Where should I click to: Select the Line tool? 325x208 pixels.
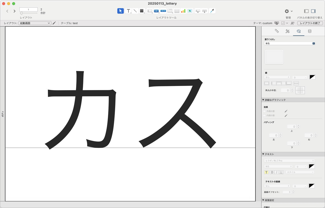(135, 11)
